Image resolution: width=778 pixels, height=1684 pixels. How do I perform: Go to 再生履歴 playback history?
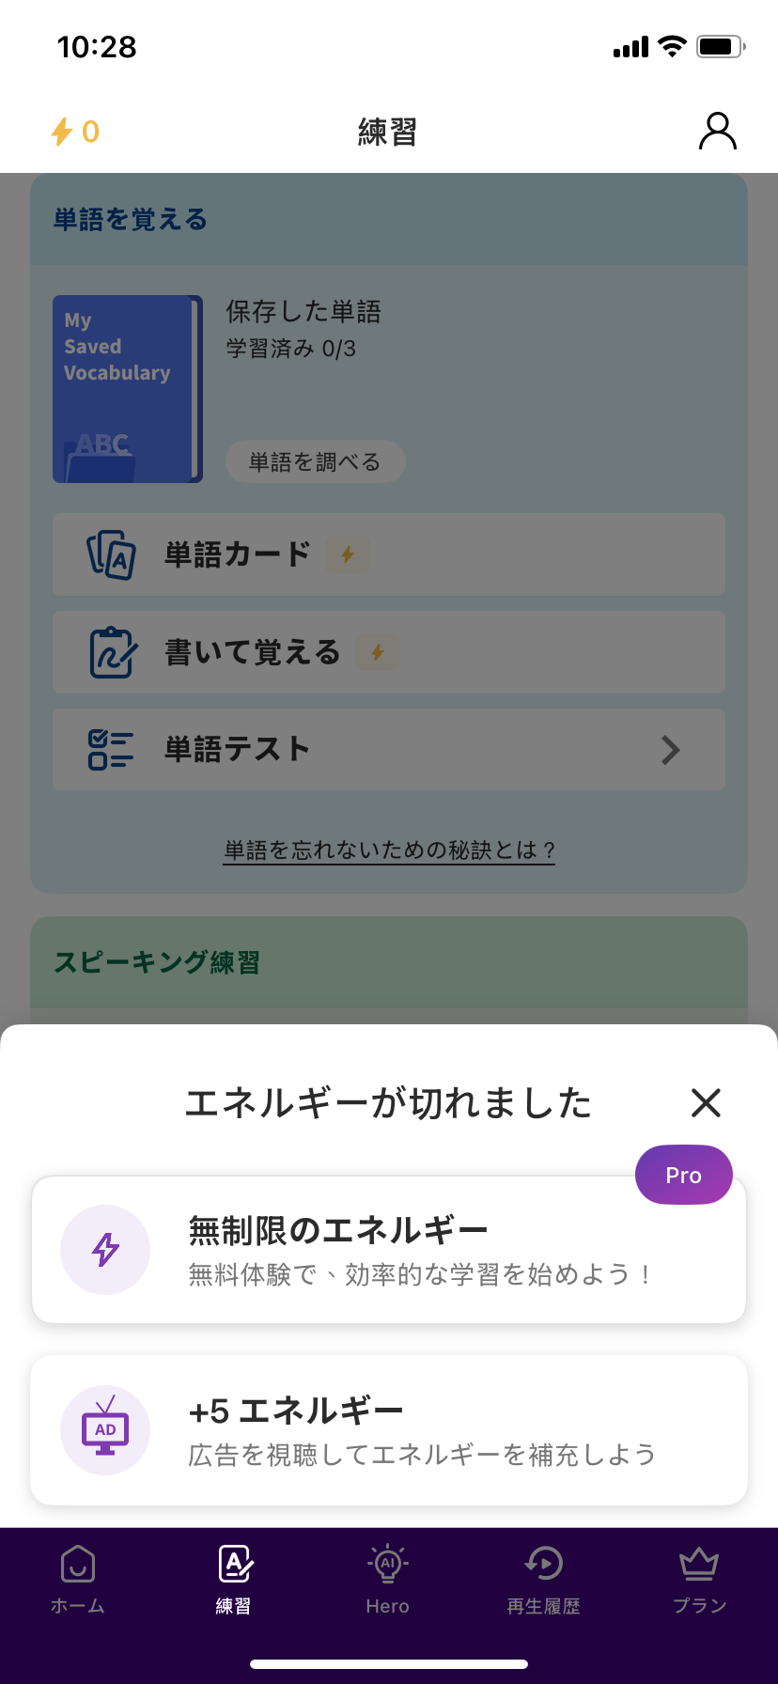point(543,1579)
